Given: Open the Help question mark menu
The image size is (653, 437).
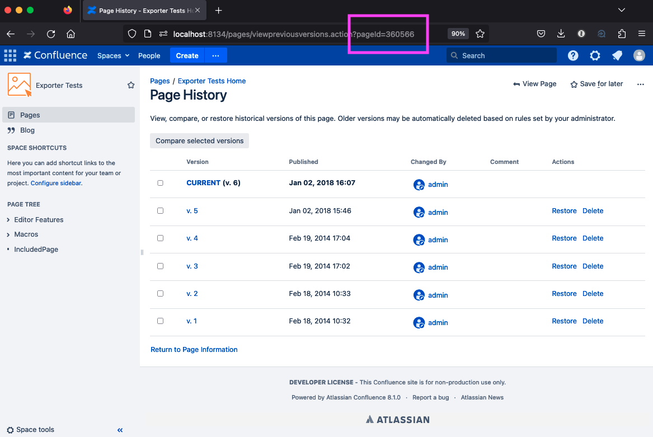Looking at the screenshot, I should [x=573, y=55].
